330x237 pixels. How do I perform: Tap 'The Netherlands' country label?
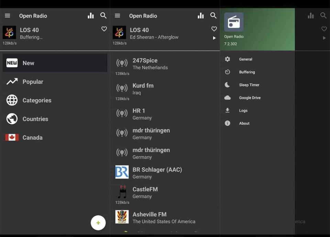(x=150, y=68)
